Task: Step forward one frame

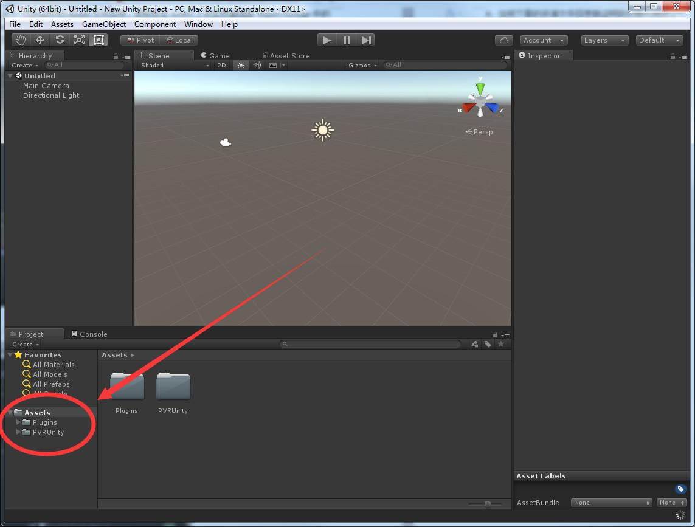Action: (x=365, y=40)
